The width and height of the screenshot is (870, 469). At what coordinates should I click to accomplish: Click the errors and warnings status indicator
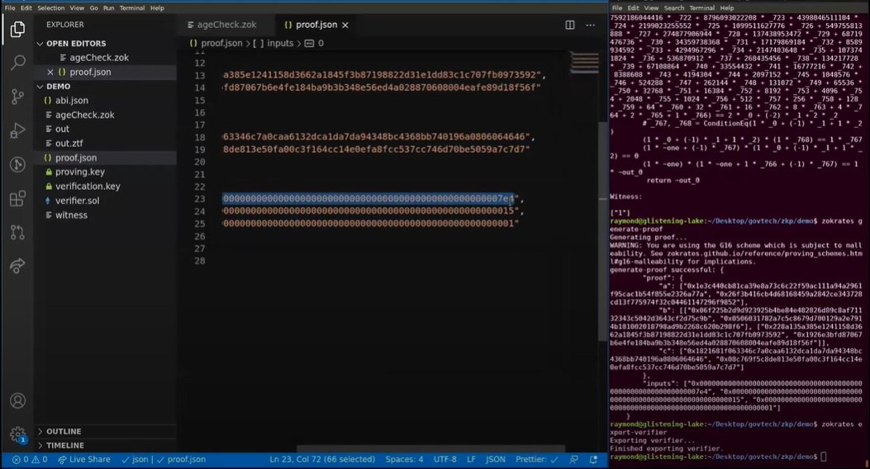pos(30,460)
